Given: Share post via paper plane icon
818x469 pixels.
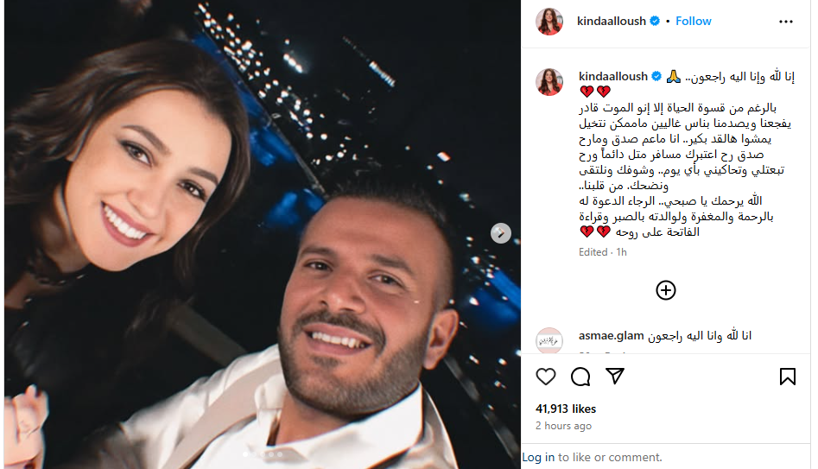Looking at the screenshot, I should [615, 376].
